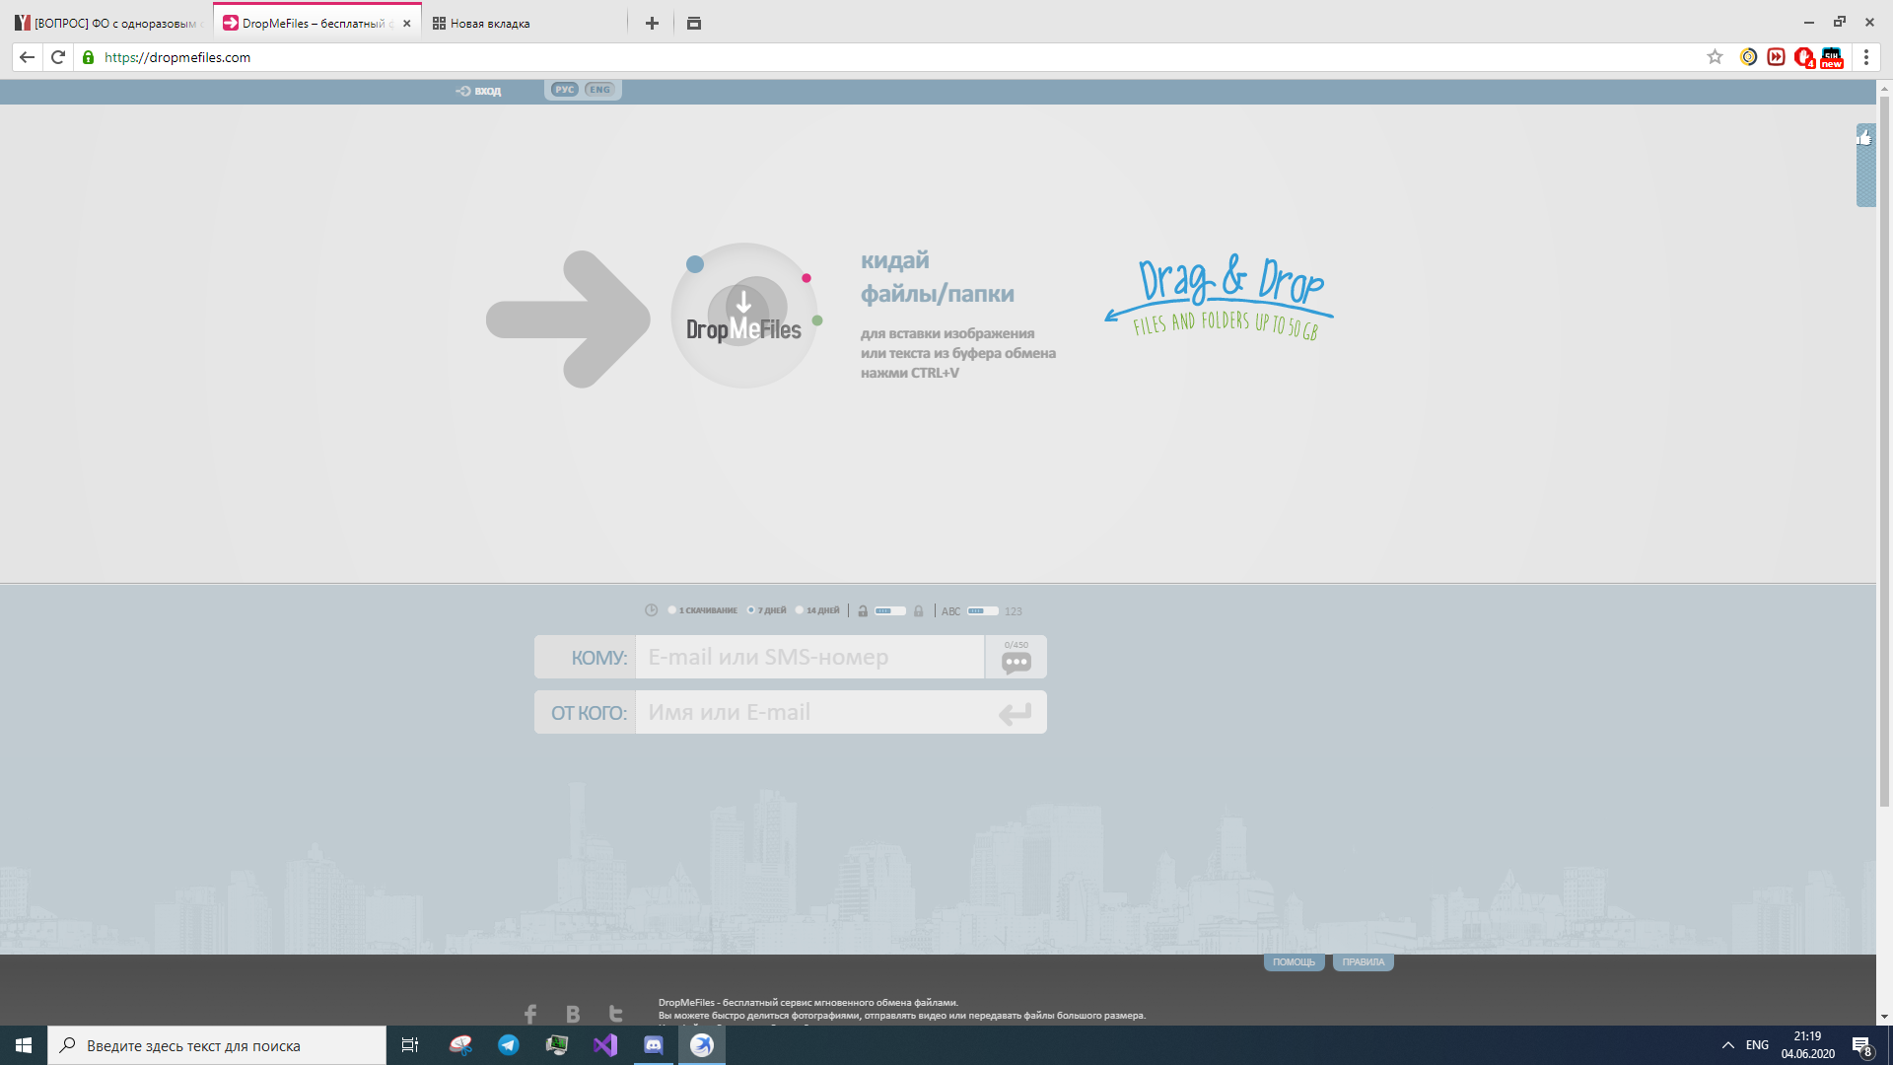
Task: Switch site language to РУС
Action: [564, 90]
